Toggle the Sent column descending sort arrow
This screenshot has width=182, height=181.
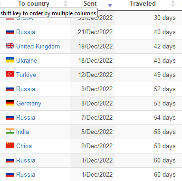coord(110,6)
